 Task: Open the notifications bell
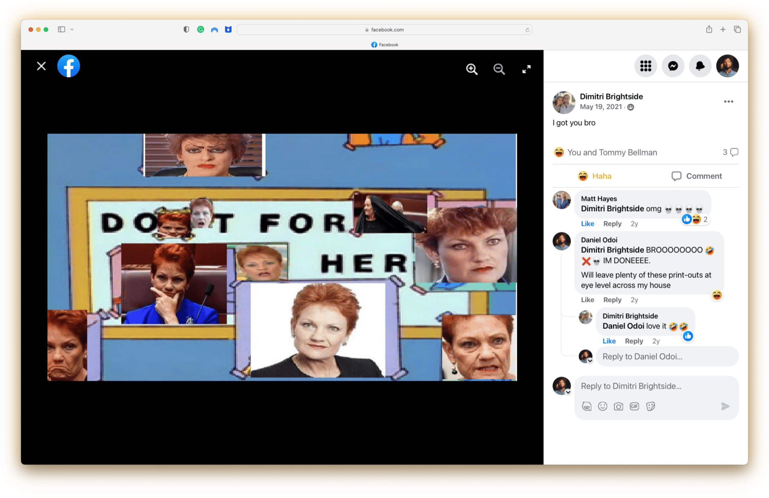click(x=700, y=66)
